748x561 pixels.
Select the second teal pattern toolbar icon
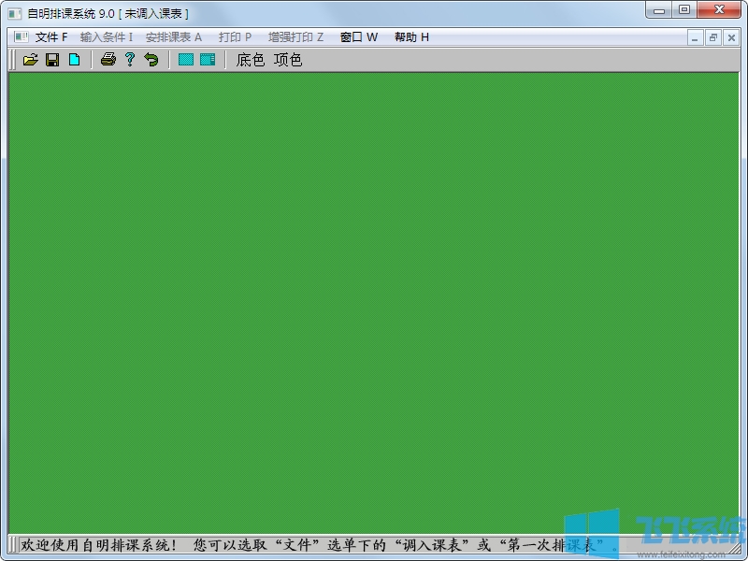(x=207, y=59)
